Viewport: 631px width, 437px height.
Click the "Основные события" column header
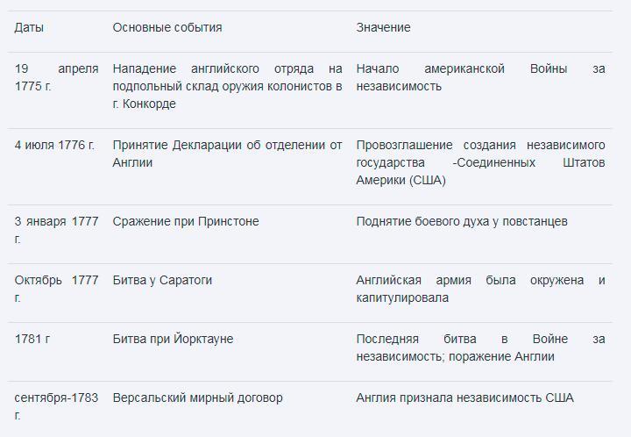pos(167,27)
